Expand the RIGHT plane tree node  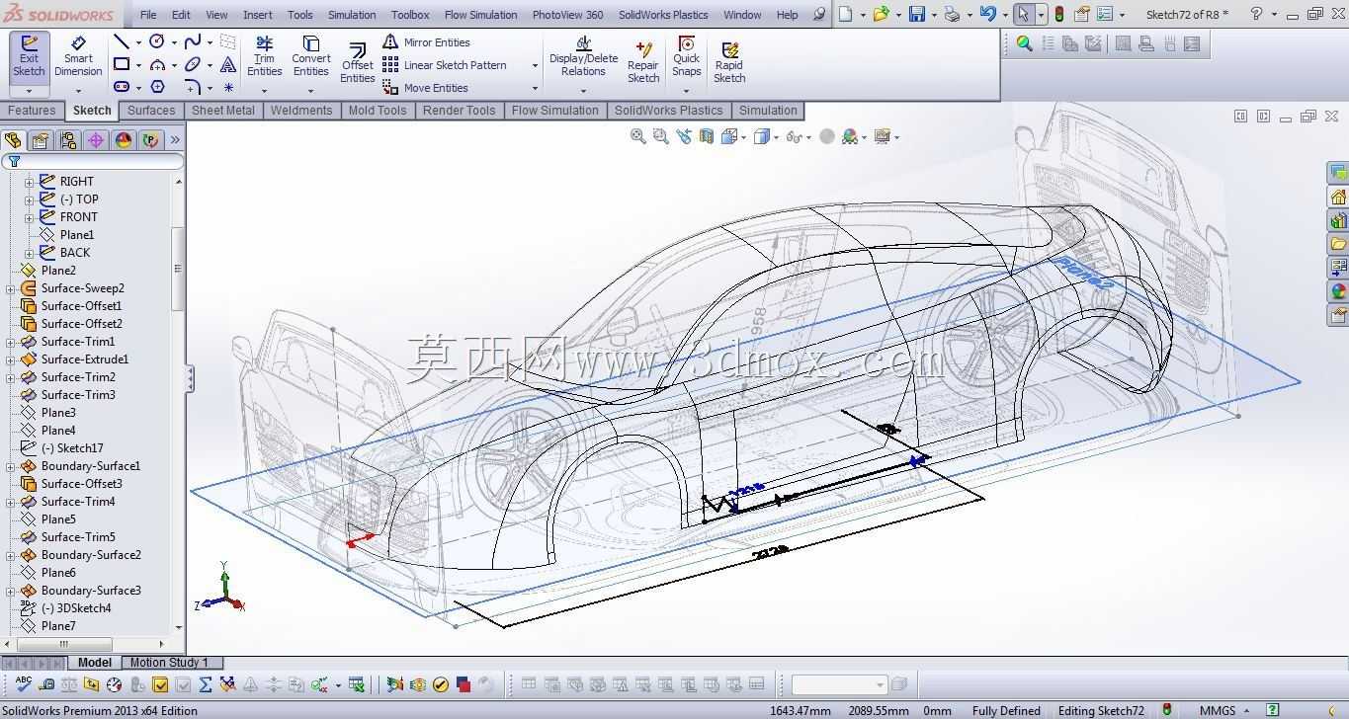click(x=29, y=182)
